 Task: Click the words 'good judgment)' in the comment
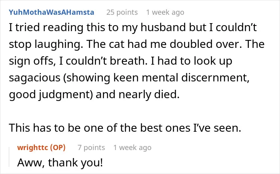(51, 95)
